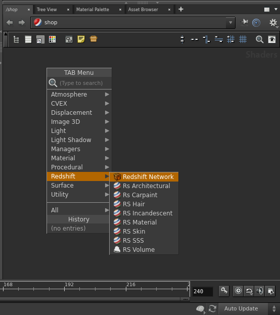The width and height of the screenshot is (280, 315).
Task: Click the key icon beside frame field
Action: (224, 291)
